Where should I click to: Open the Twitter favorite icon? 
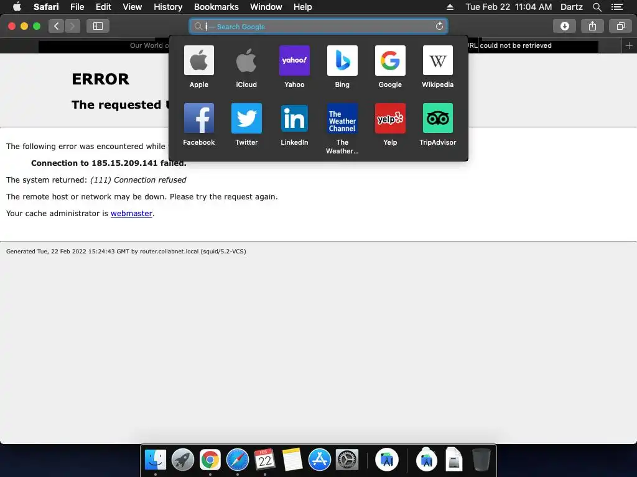[x=246, y=118]
